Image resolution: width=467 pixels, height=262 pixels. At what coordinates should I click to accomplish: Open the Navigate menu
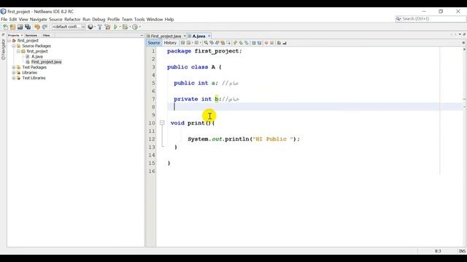pyautogui.click(x=39, y=20)
